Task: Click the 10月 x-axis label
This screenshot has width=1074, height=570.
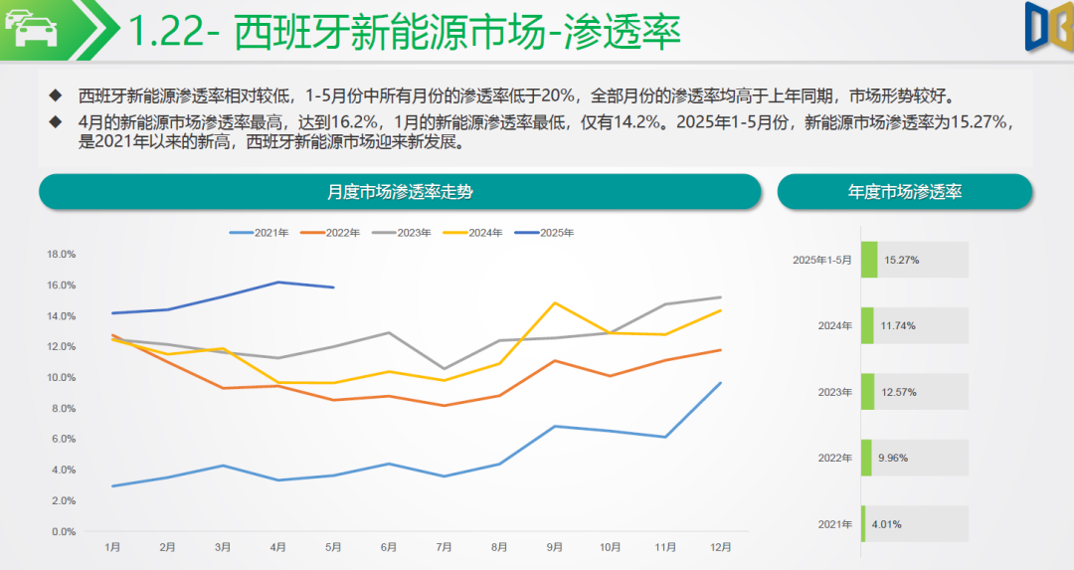Action: click(x=611, y=547)
